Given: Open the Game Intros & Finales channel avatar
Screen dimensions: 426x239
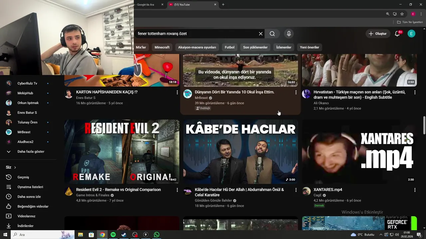Looking at the screenshot, I should pos(69,192).
